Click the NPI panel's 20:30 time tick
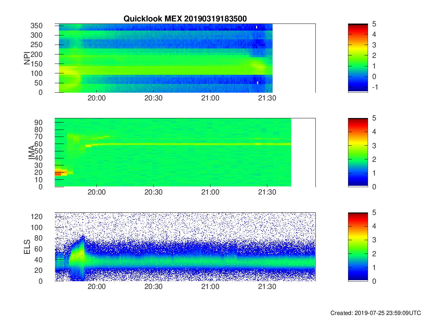 pyautogui.click(x=153, y=99)
